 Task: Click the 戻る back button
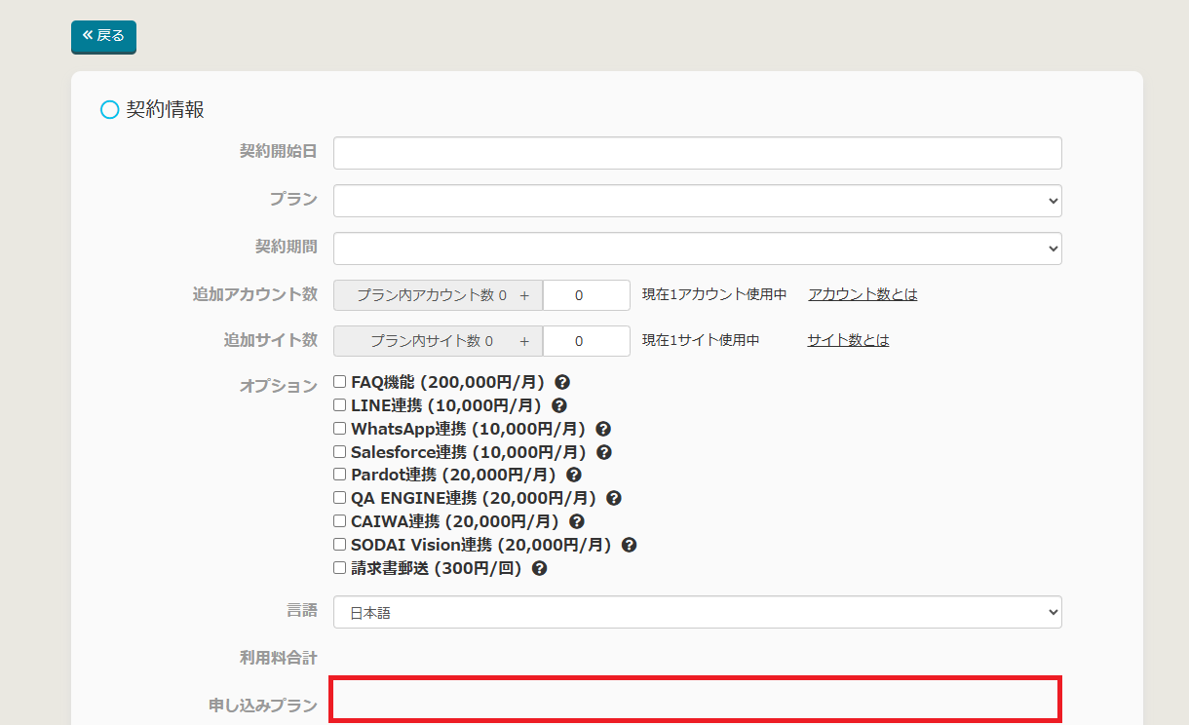tap(103, 36)
